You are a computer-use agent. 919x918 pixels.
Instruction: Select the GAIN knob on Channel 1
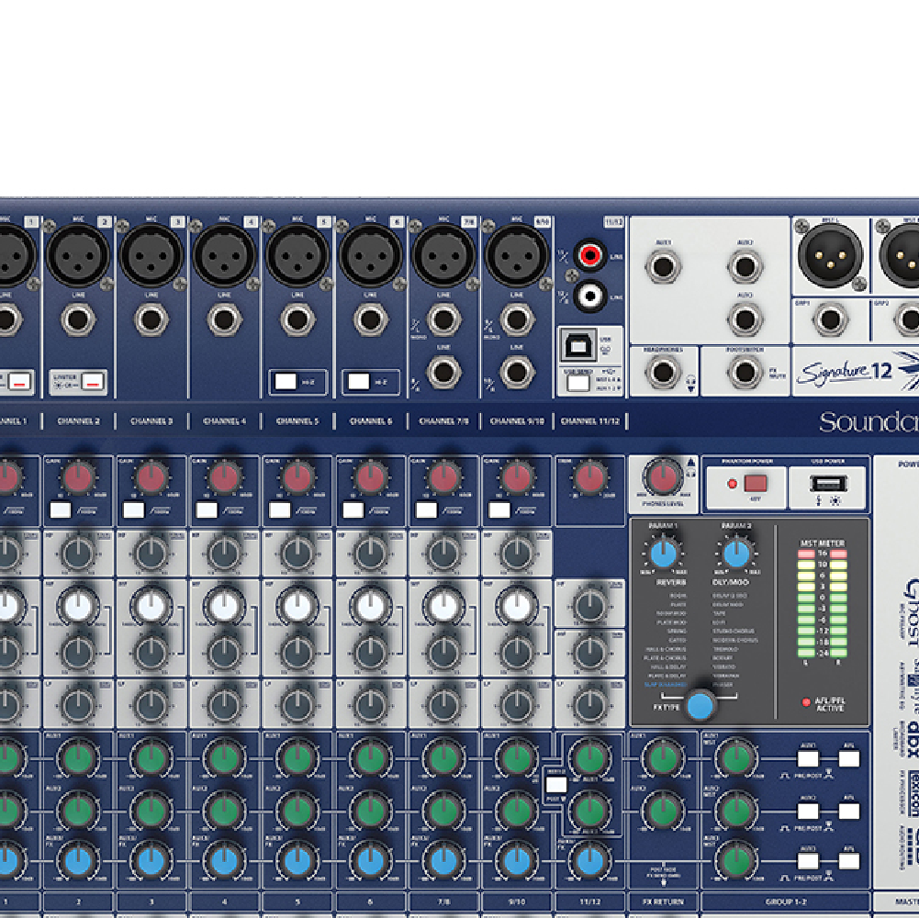(x=7, y=476)
